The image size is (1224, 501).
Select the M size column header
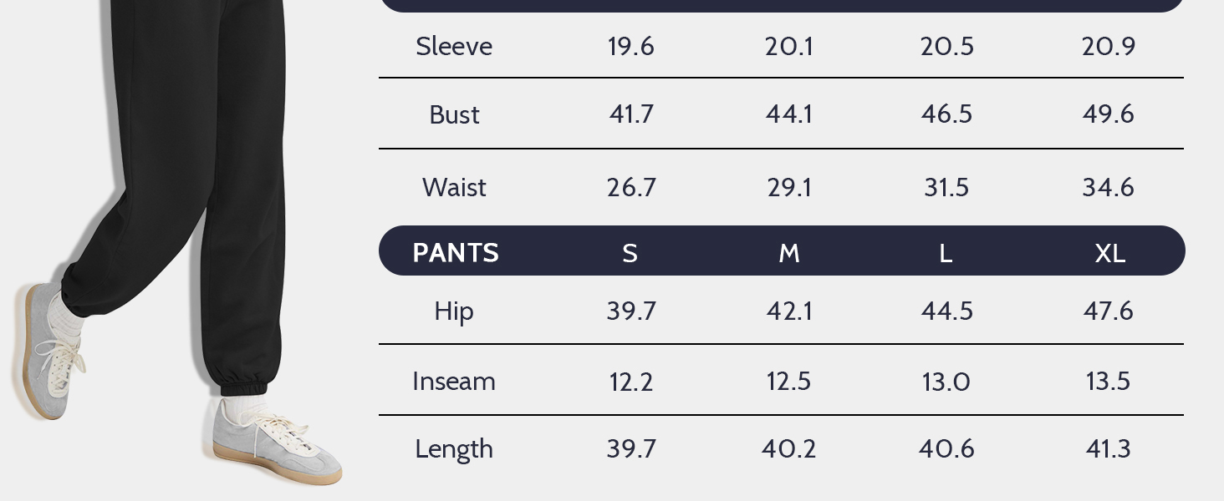[x=789, y=253]
